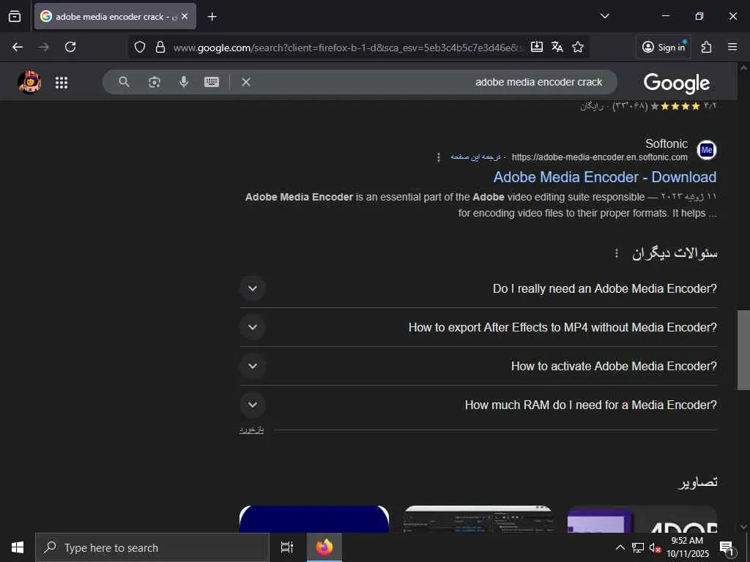Open Firefox View tab list icon
The height and width of the screenshot is (562, 750).
click(x=15, y=16)
